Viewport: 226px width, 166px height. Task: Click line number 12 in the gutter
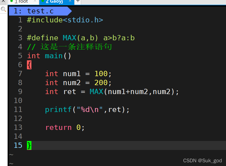18,119
